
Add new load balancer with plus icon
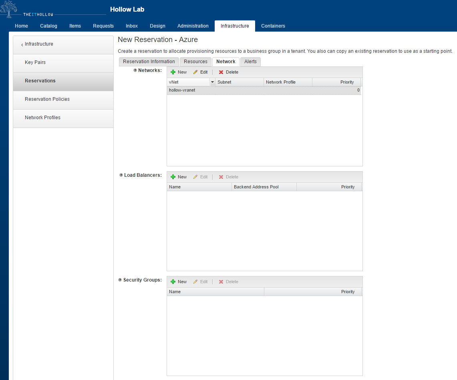pyautogui.click(x=173, y=177)
